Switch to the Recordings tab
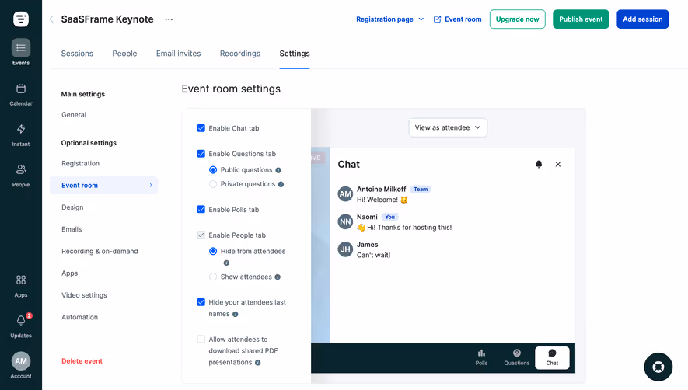This screenshot has width=688, height=390. tap(240, 54)
